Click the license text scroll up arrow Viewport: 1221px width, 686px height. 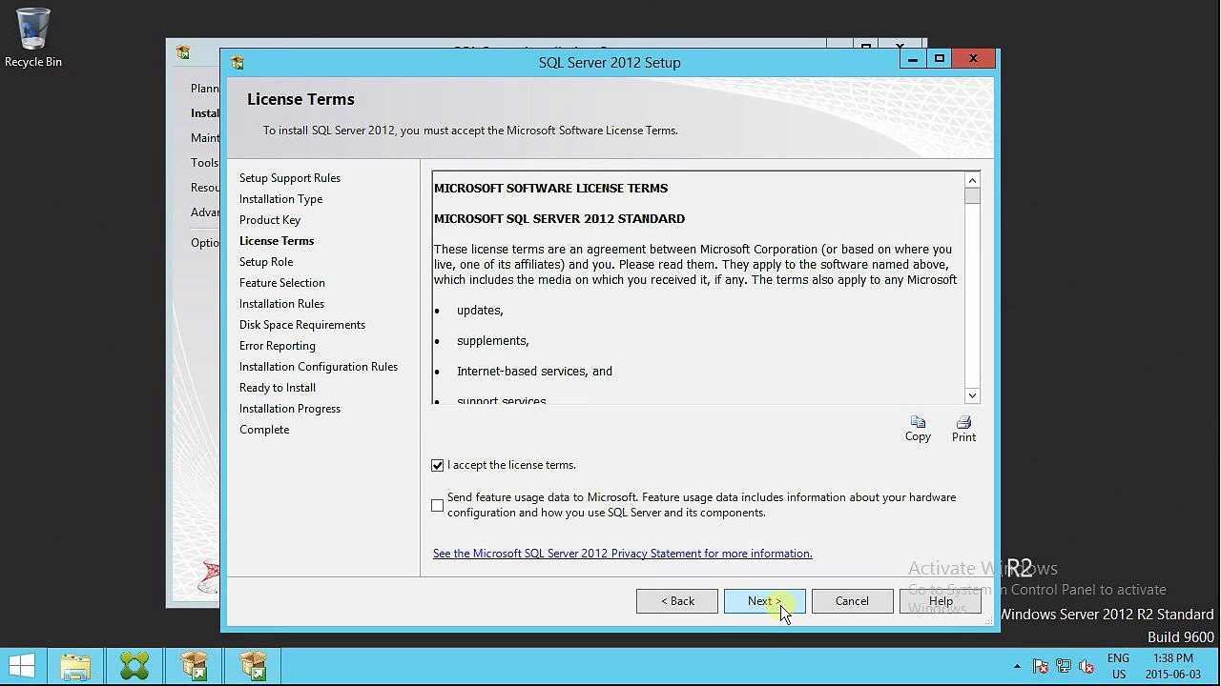pos(972,180)
